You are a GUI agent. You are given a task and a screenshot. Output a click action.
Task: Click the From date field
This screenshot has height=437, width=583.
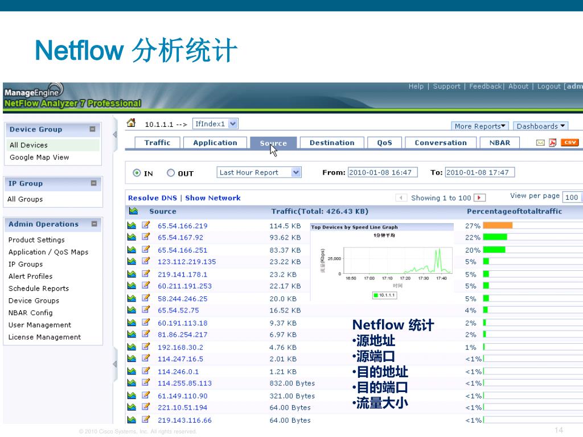[x=383, y=172]
